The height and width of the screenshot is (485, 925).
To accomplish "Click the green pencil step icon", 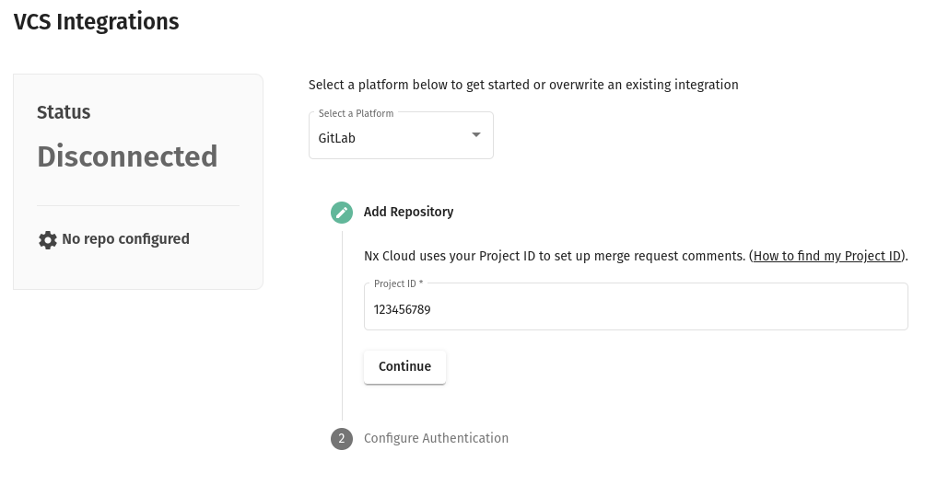I will 342,213.
